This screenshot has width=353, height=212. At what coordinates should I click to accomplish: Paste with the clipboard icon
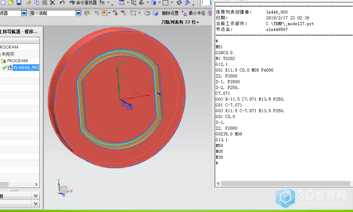coord(45,3)
